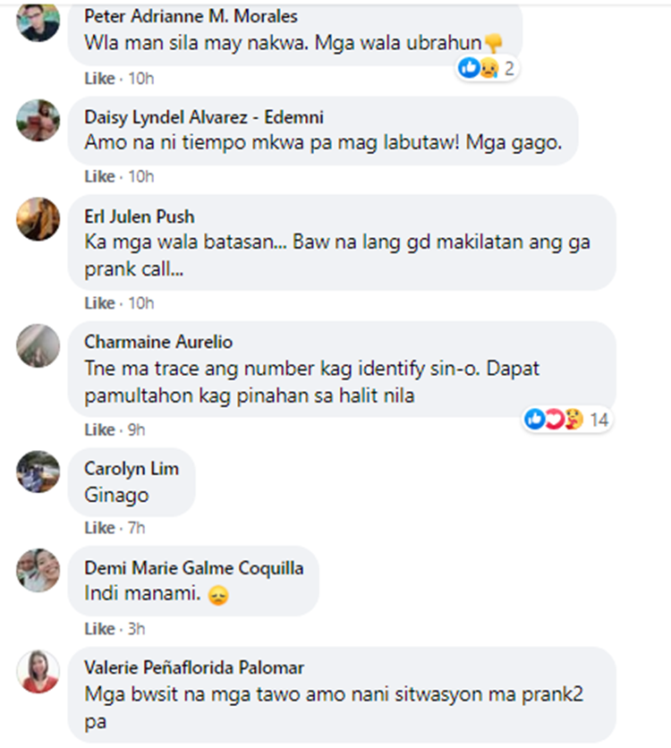Screen dimensions: 671x748
Task: Like Demi Marie Galme Coquilla's comment
Action: 99,629
